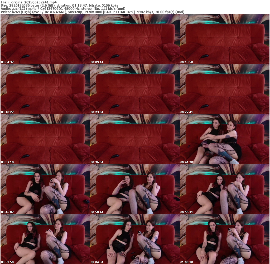Select the thumbnail frame stamped 00:13:50
Screen dimensions: 270x264
coord(225,39)
